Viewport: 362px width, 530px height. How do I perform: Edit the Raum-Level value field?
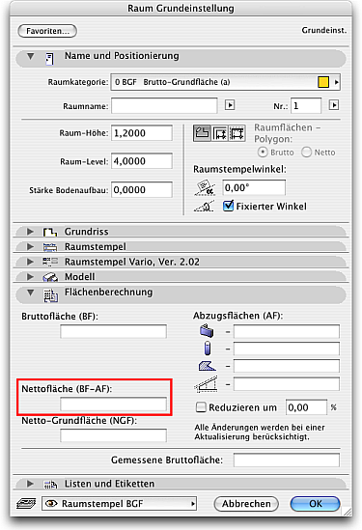click(142, 161)
